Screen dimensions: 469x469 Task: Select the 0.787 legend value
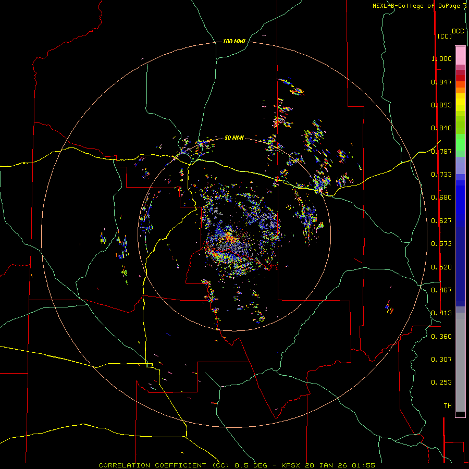[441, 151]
